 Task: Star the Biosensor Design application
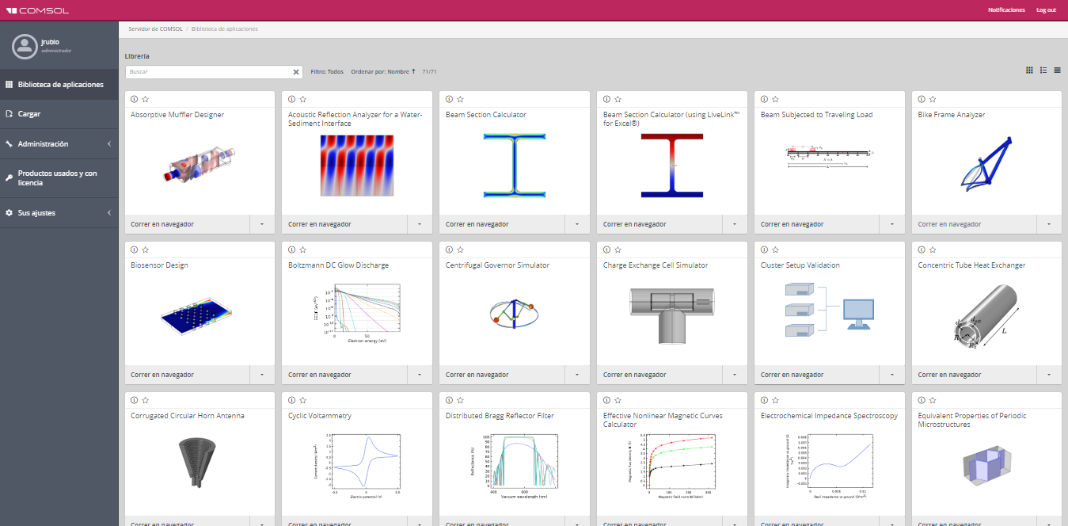click(146, 250)
